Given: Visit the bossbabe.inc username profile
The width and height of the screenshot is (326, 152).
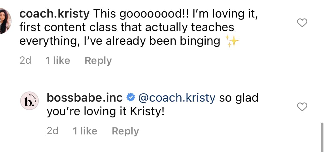Looking at the screenshot, I should [85, 98].
